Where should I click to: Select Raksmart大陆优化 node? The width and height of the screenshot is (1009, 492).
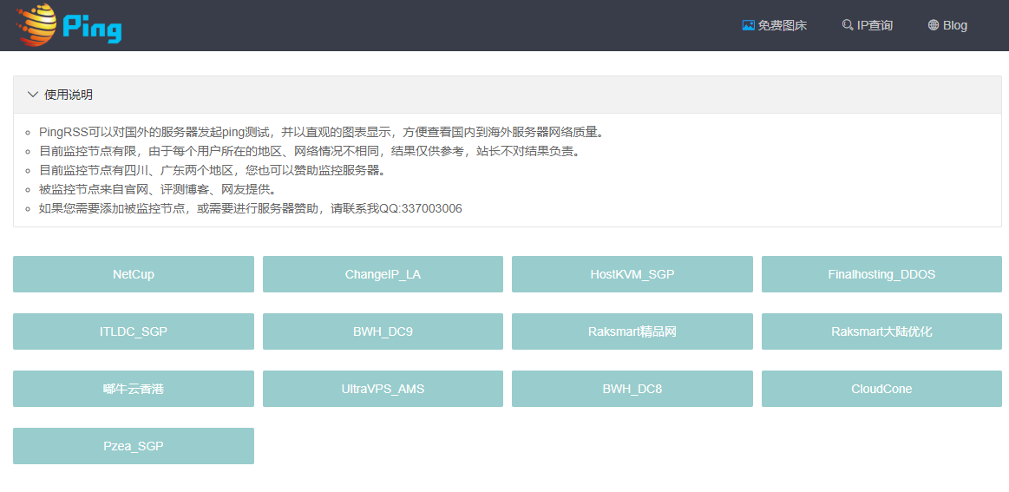click(x=881, y=331)
